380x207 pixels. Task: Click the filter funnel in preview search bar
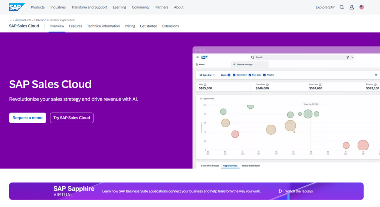[348, 57]
